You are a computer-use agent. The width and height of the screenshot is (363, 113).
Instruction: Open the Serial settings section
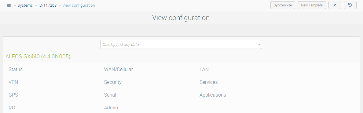110,95
